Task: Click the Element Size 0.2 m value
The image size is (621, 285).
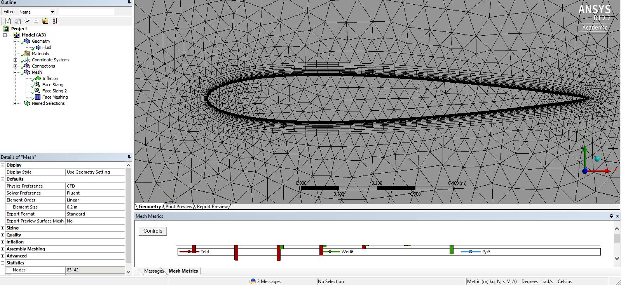Action: tap(95, 207)
